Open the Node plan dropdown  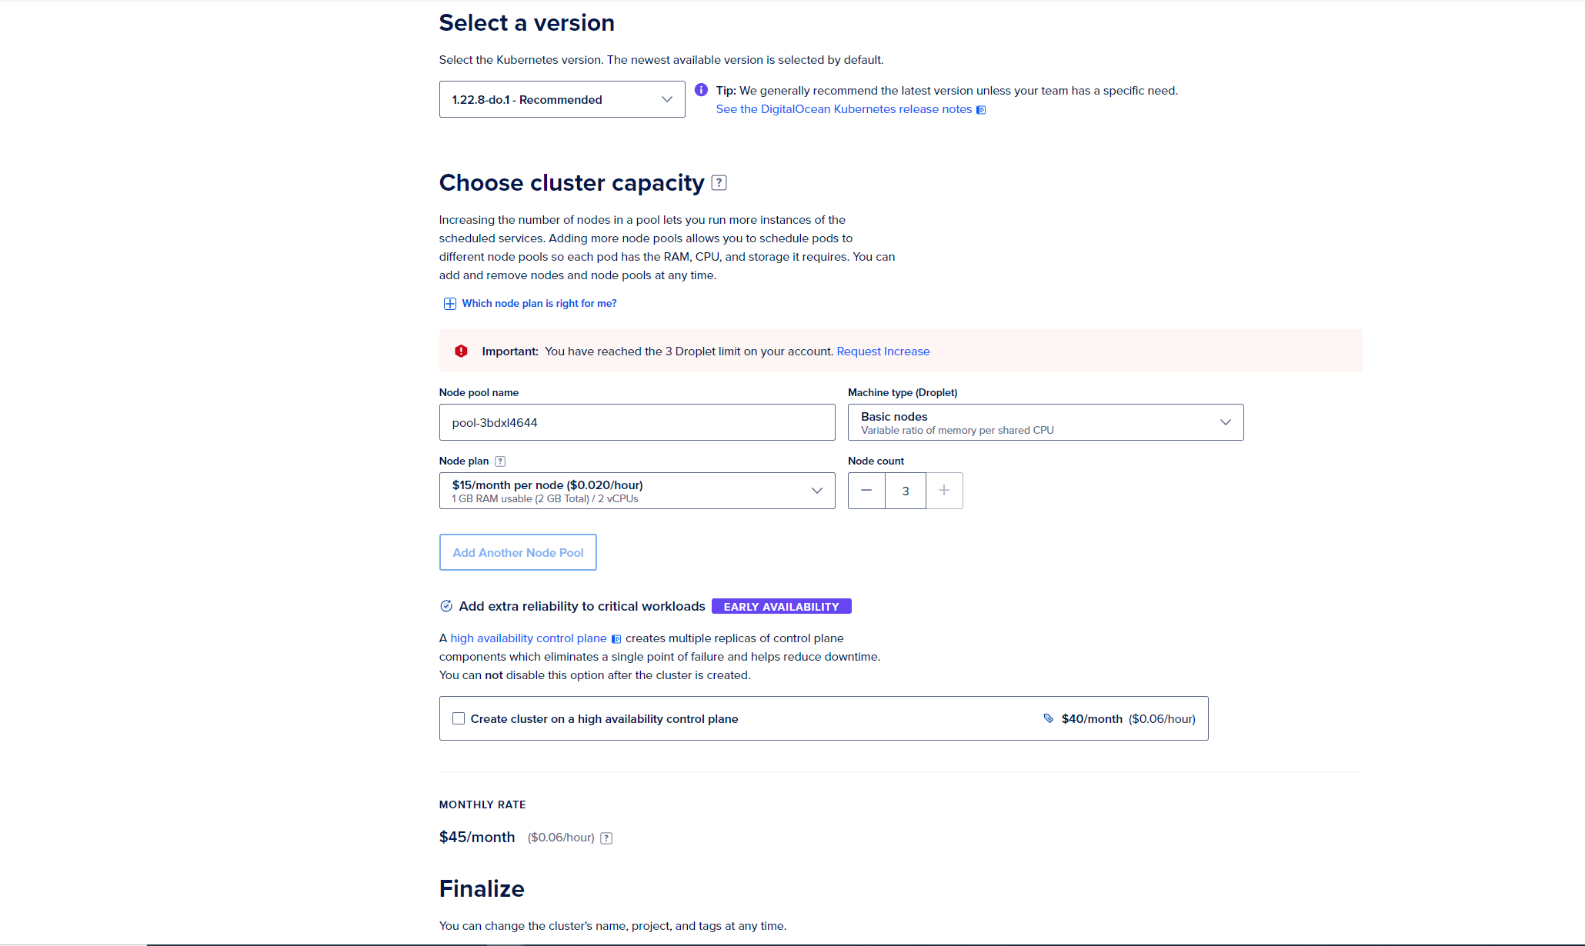[636, 491]
